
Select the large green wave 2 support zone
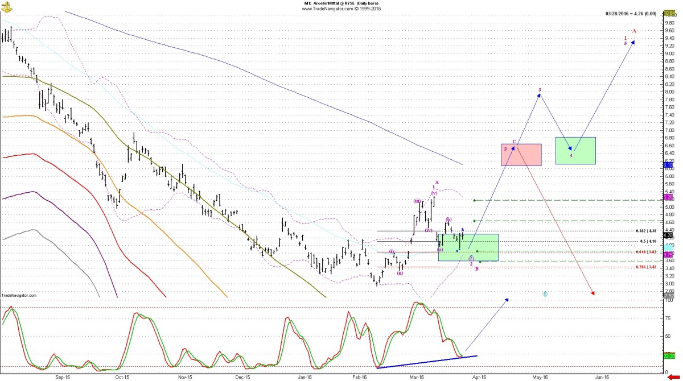pyautogui.click(x=468, y=247)
